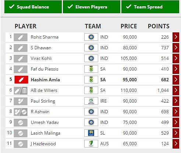Image resolution: width=181 pixels, height=153 pixels.
Task: Open Faf du Plessis player name
Action: click(45, 69)
